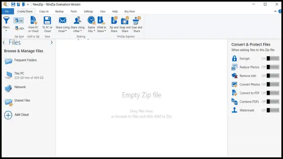Open Shared Files label

22,100
